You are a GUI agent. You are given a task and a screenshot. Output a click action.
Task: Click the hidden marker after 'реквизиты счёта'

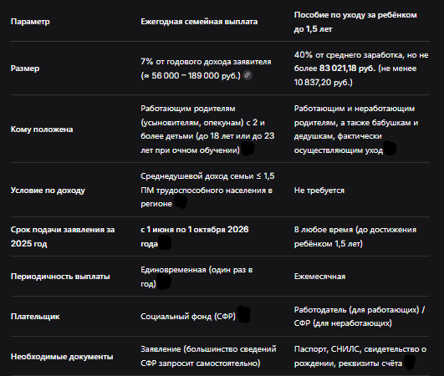coord(410,362)
